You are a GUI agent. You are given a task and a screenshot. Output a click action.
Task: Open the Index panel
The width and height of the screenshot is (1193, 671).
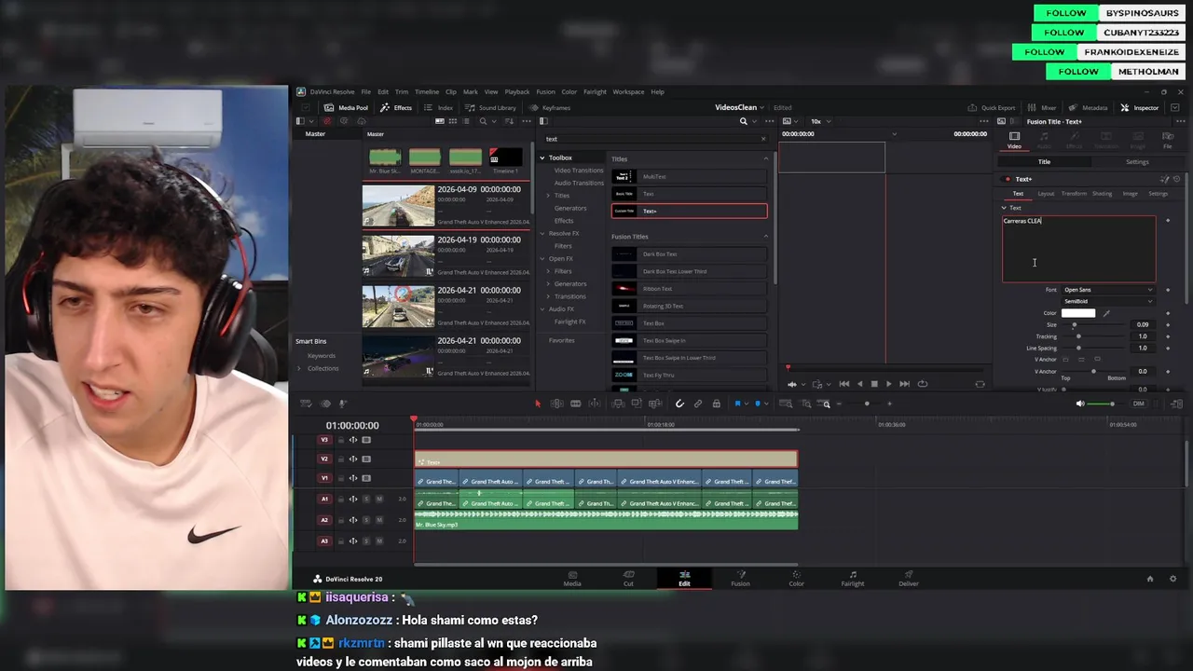pyautogui.click(x=439, y=107)
